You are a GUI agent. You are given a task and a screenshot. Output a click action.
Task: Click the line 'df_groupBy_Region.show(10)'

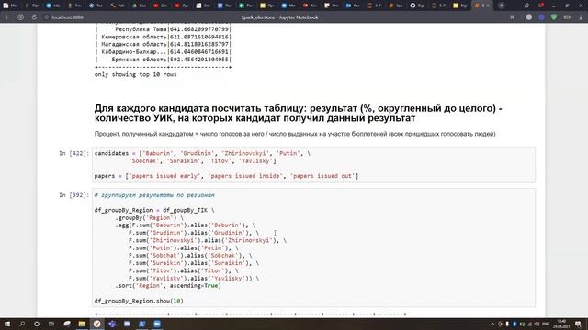click(139, 301)
